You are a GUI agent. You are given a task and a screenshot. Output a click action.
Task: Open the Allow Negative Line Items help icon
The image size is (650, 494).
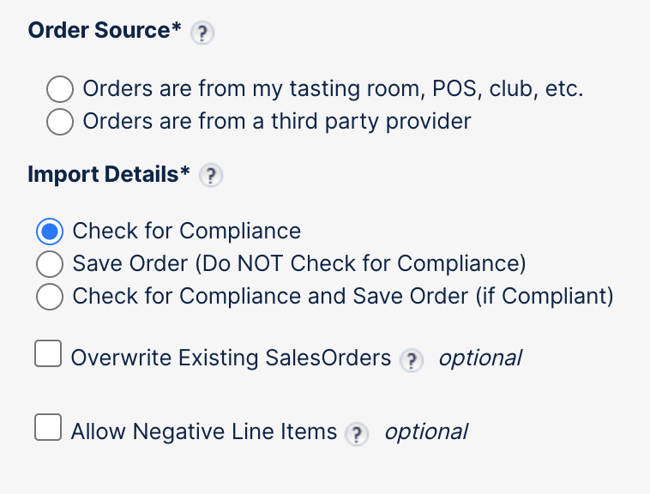[356, 435]
